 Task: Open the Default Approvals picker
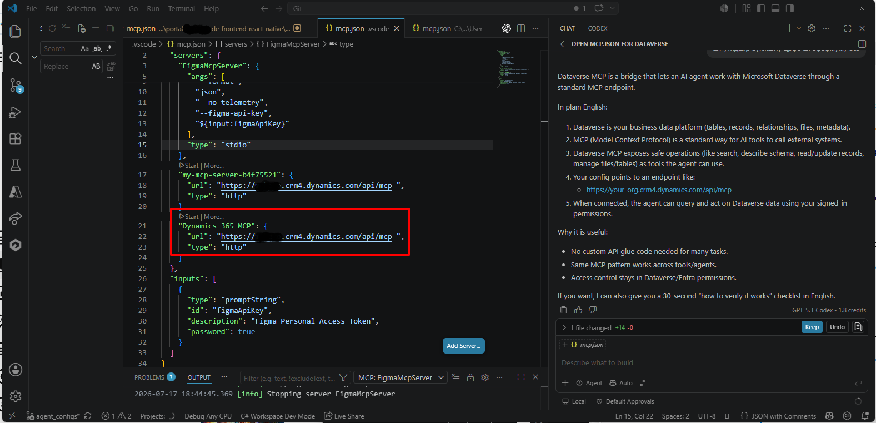625,401
